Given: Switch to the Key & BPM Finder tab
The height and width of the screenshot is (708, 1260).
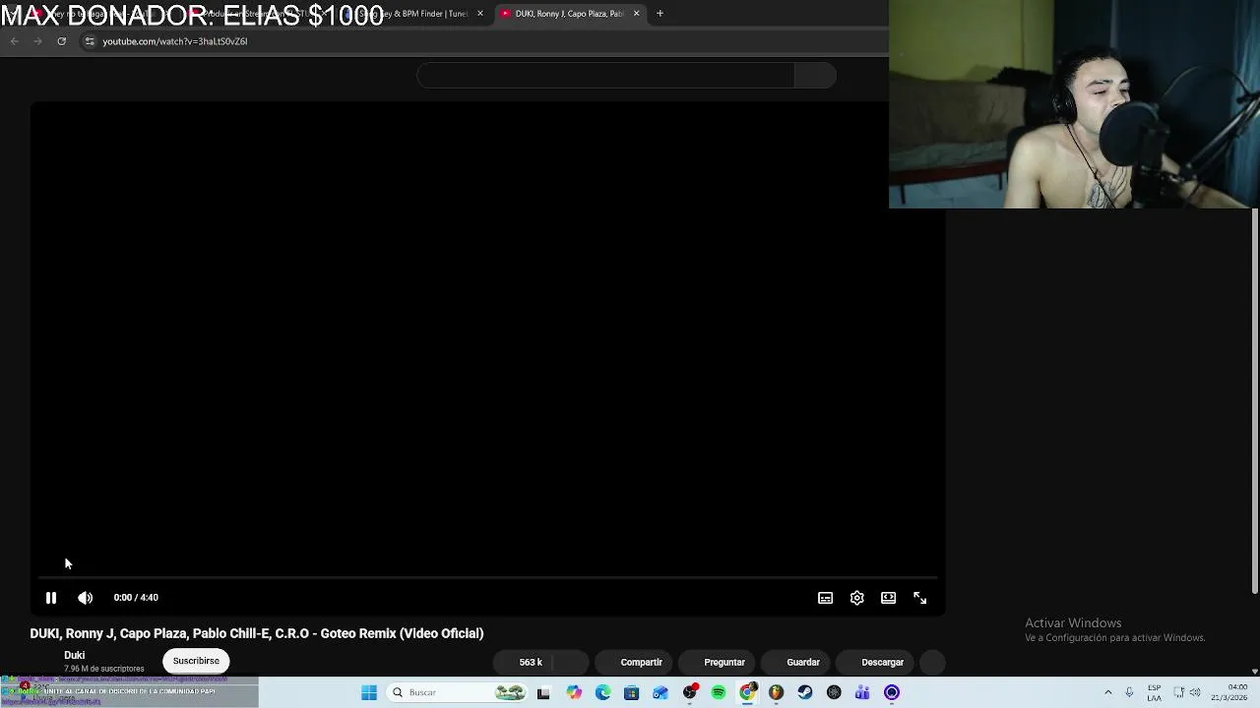Looking at the screenshot, I should [x=413, y=14].
